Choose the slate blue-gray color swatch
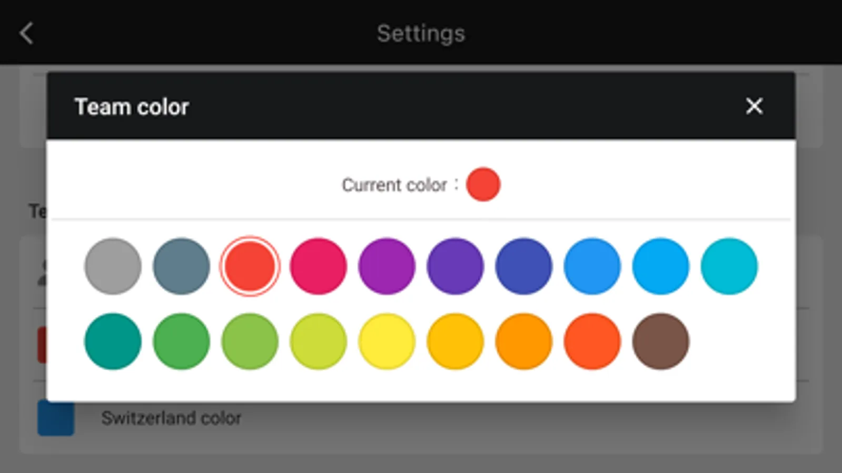Image resolution: width=842 pixels, height=473 pixels. pyautogui.click(x=181, y=266)
